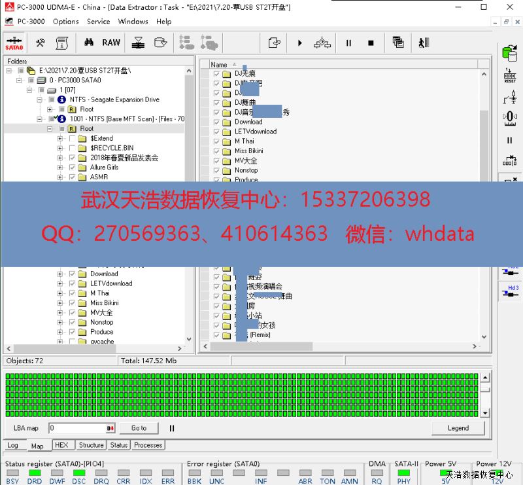Viewport: 523px width, 485px height.
Task: Expand the $RECYCLE.BIN tree node
Action: [x=60, y=149]
